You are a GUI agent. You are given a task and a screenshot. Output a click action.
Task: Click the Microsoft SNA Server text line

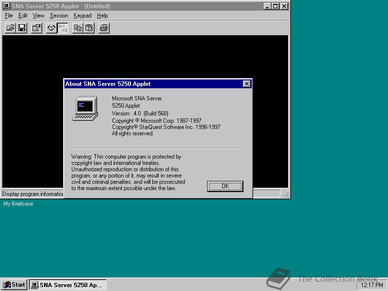click(137, 98)
